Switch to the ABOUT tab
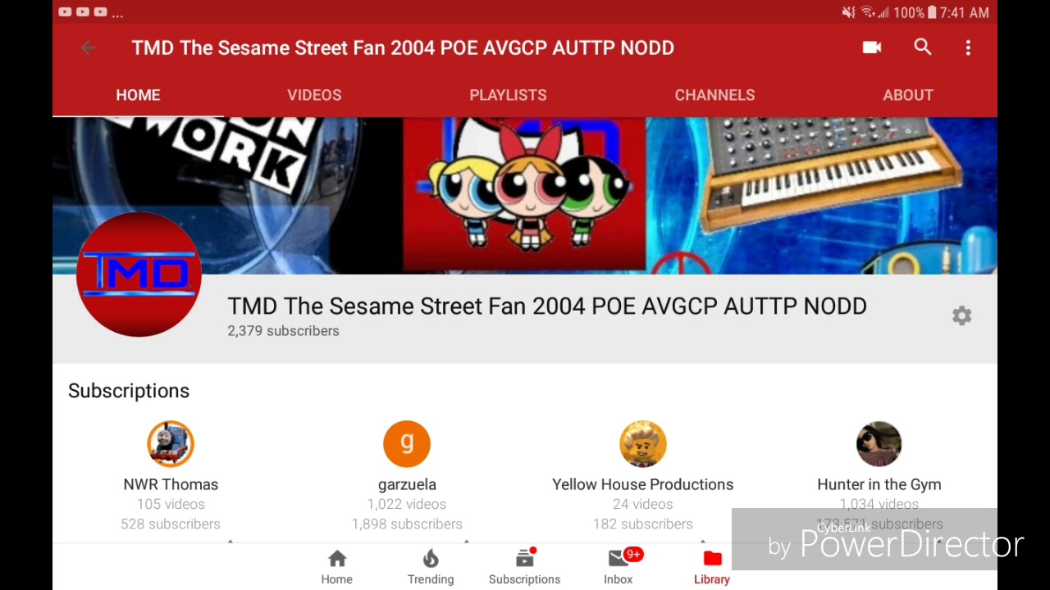This screenshot has height=590, width=1050. (908, 95)
